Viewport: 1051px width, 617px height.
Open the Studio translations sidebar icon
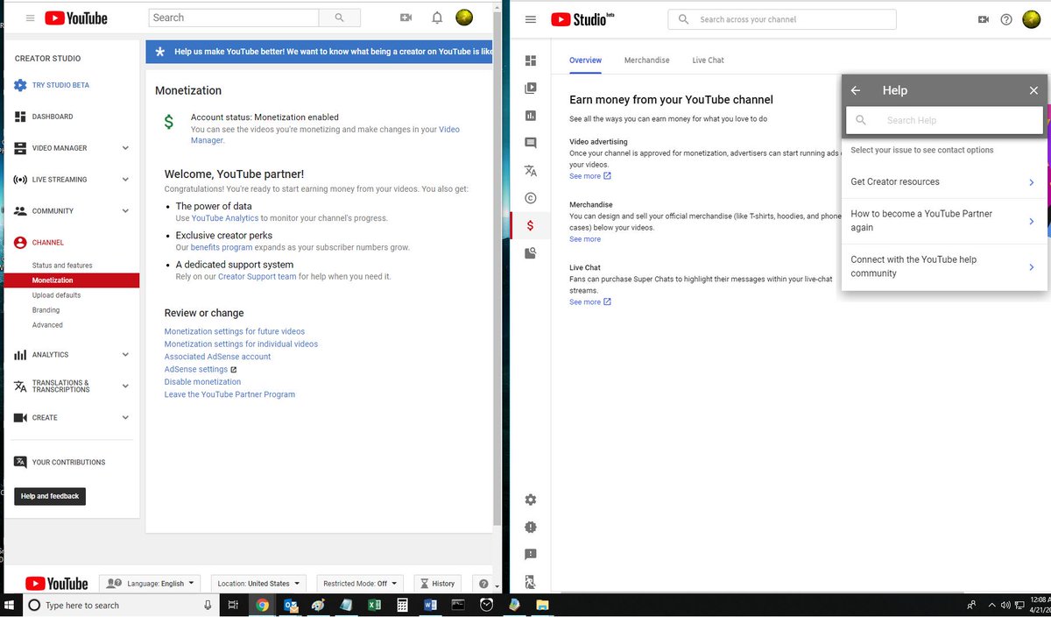tap(531, 171)
